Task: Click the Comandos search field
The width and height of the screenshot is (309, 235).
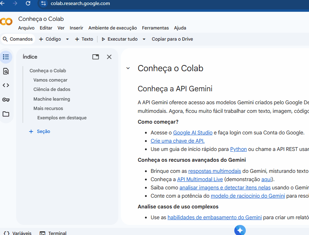Action: coord(18,39)
